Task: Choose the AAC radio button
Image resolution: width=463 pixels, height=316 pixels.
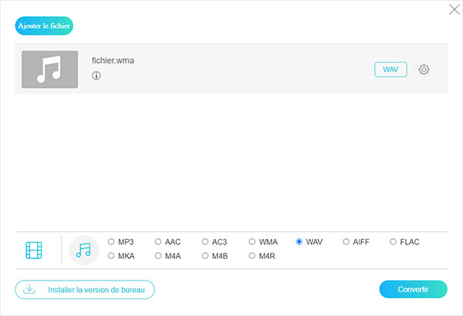Action: pyautogui.click(x=158, y=242)
